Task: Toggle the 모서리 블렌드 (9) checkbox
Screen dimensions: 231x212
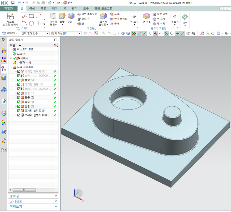Action: click(19, 111)
